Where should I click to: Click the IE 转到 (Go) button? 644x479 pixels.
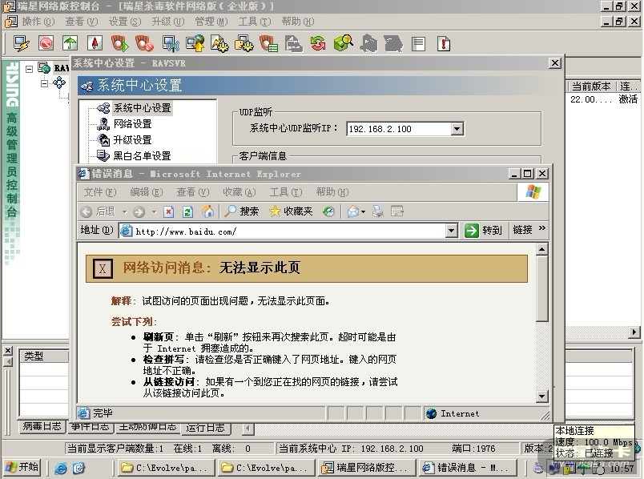(x=484, y=231)
